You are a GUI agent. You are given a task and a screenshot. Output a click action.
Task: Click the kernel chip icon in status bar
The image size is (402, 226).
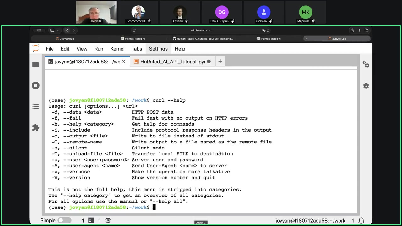(108, 221)
